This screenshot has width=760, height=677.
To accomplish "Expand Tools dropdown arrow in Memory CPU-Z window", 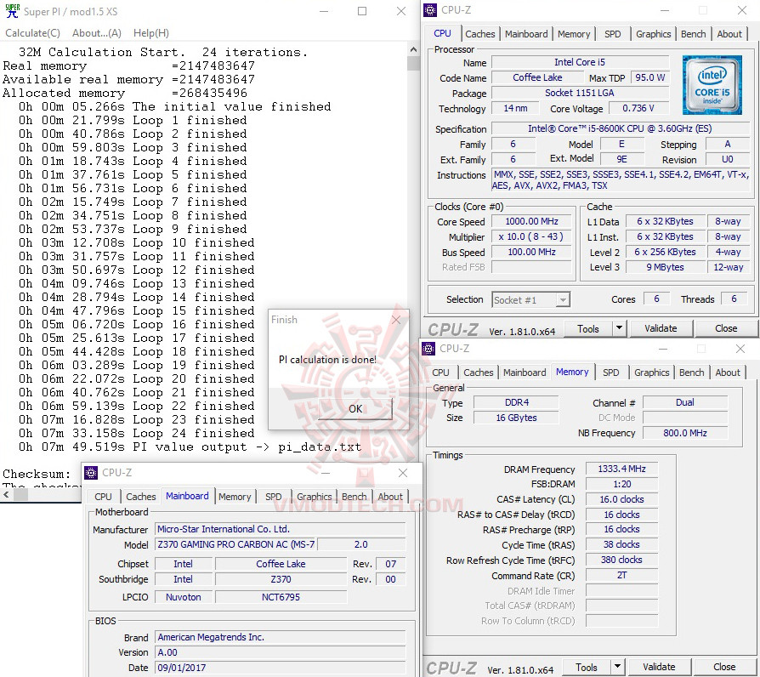I will click(x=617, y=668).
